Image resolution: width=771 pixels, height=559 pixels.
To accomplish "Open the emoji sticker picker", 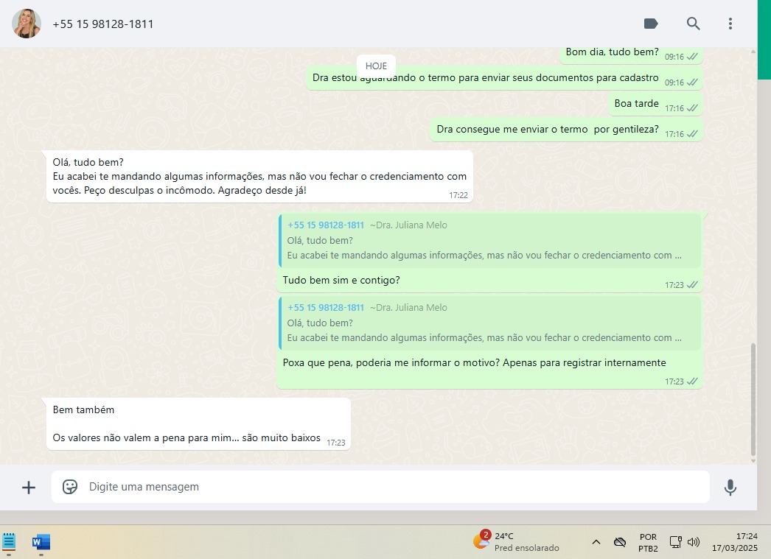I will click(x=70, y=487).
